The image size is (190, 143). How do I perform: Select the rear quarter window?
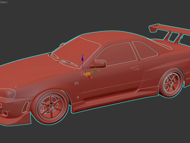coord(145,50)
